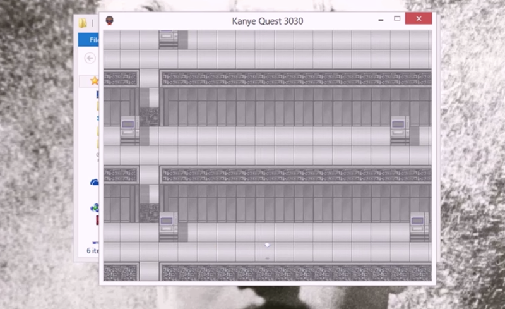Viewport: 505px width, 309px height.
Task: Click the item count text in File Explorer's status bar
Action: tap(92, 251)
